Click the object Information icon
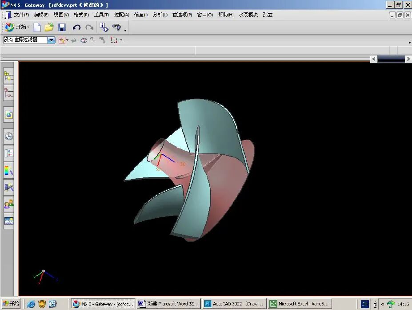The height and width of the screenshot is (310, 412). [104, 27]
